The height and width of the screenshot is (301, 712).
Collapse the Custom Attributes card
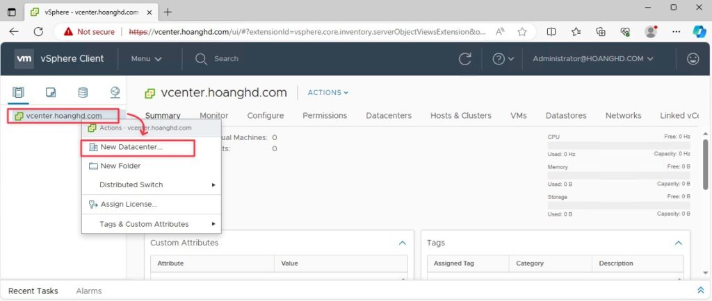click(403, 243)
